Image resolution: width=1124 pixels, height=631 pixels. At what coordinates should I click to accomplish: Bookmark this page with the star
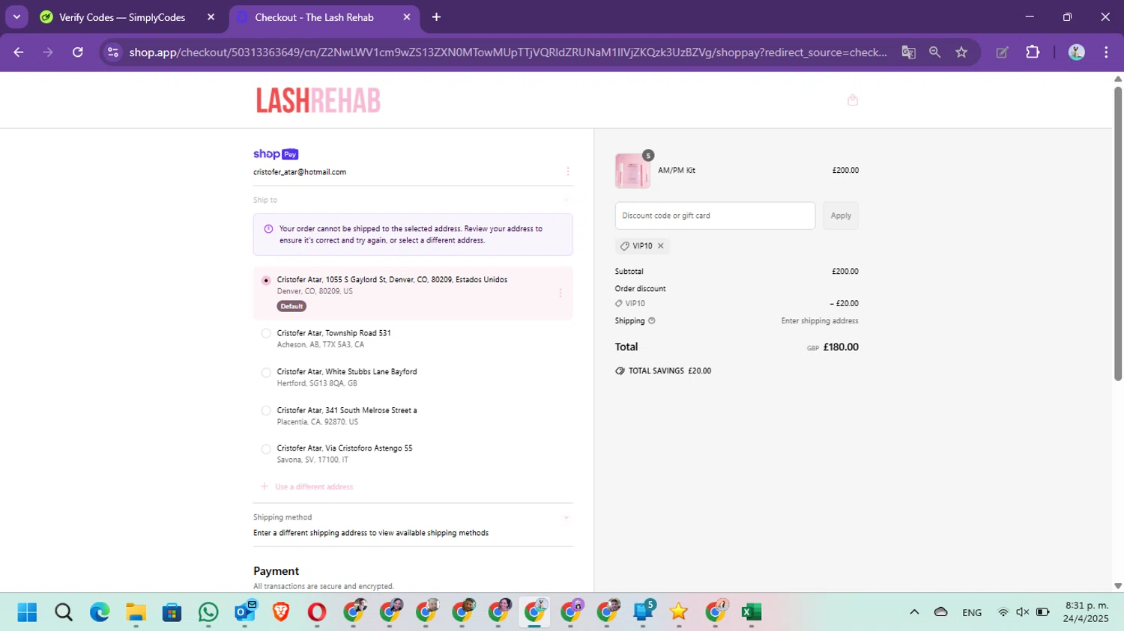pos(961,52)
